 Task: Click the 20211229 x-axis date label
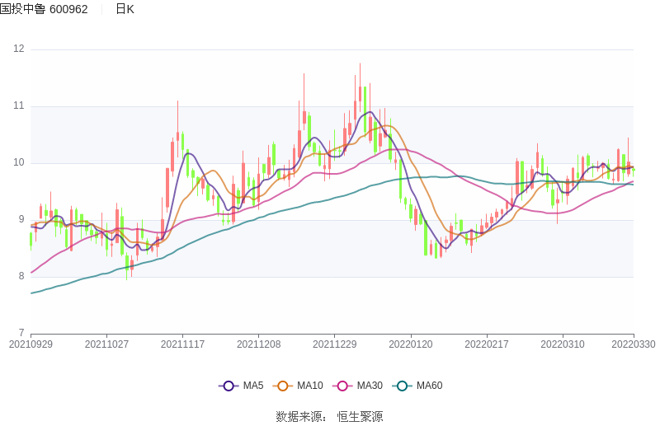coord(334,344)
